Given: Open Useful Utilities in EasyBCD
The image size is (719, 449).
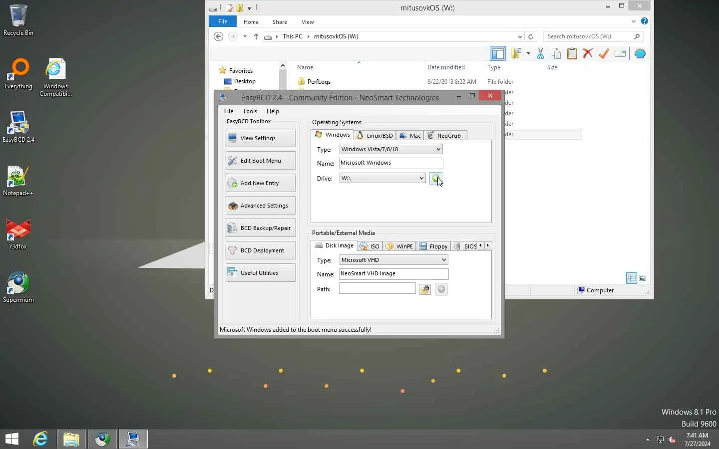Looking at the screenshot, I should [260, 273].
